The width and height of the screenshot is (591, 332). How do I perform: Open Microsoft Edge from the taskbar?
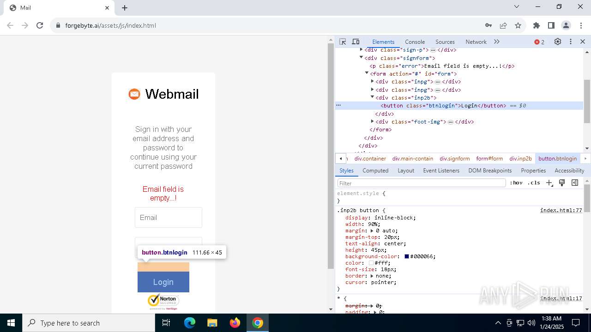click(x=190, y=323)
